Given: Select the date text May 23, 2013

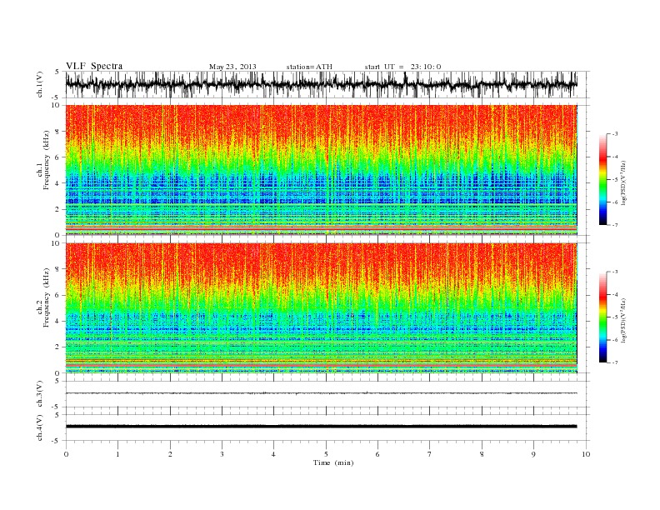Looking at the screenshot, I should coord(232,67).
